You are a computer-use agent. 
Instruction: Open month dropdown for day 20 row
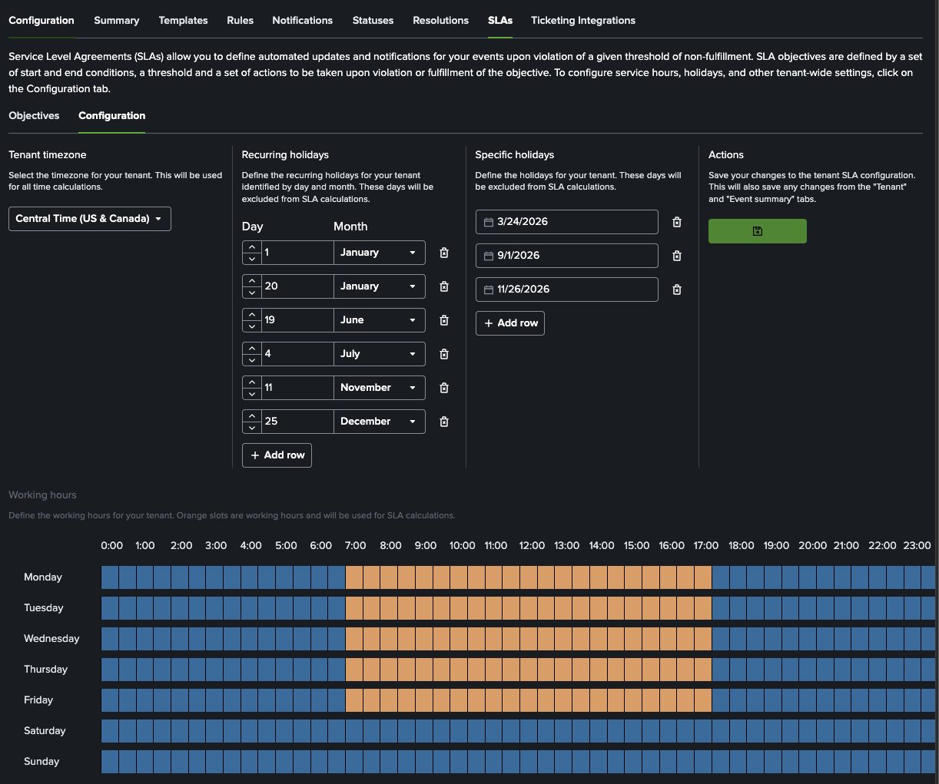pos(379,286)
